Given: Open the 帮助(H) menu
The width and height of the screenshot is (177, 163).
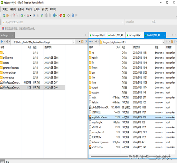Looking at the screenshot, I should (x=53, y=9).
